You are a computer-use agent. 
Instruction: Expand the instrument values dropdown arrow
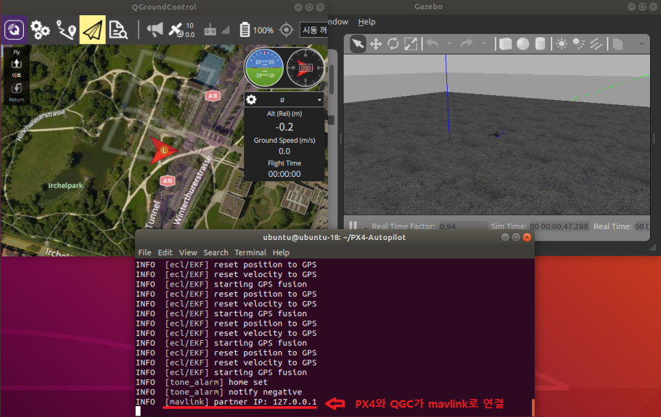click(319, 100)
